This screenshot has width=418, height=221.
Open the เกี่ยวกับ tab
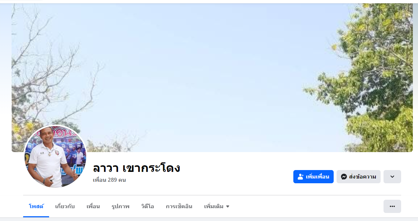pos(65,206)
